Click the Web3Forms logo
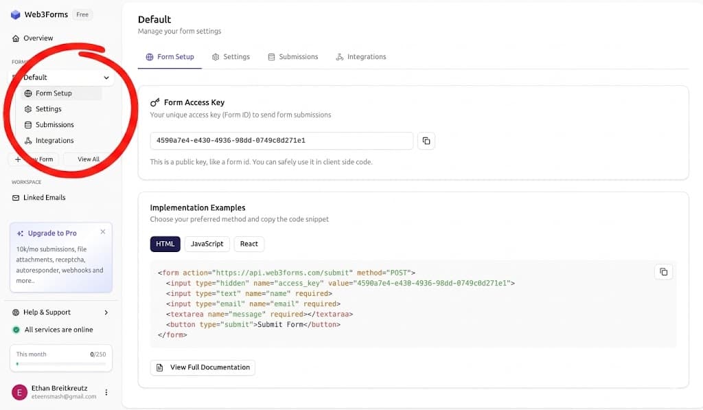 pyautogui.click(x=41, y=14)
